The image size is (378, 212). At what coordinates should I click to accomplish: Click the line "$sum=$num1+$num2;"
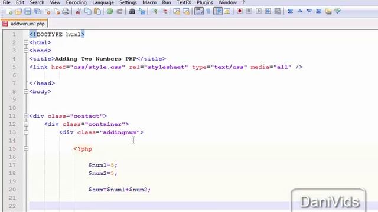119,190
